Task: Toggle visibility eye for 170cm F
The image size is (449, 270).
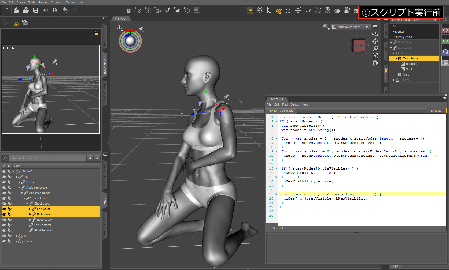Action: (4, 171)
